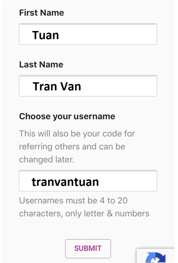Click the line "referring others and can be"
This screenshot has width=178, height=263.
pyautogui.click(x=72, y=146)
